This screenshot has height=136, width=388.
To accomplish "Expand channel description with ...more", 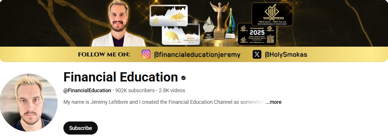I will (273, 102).
